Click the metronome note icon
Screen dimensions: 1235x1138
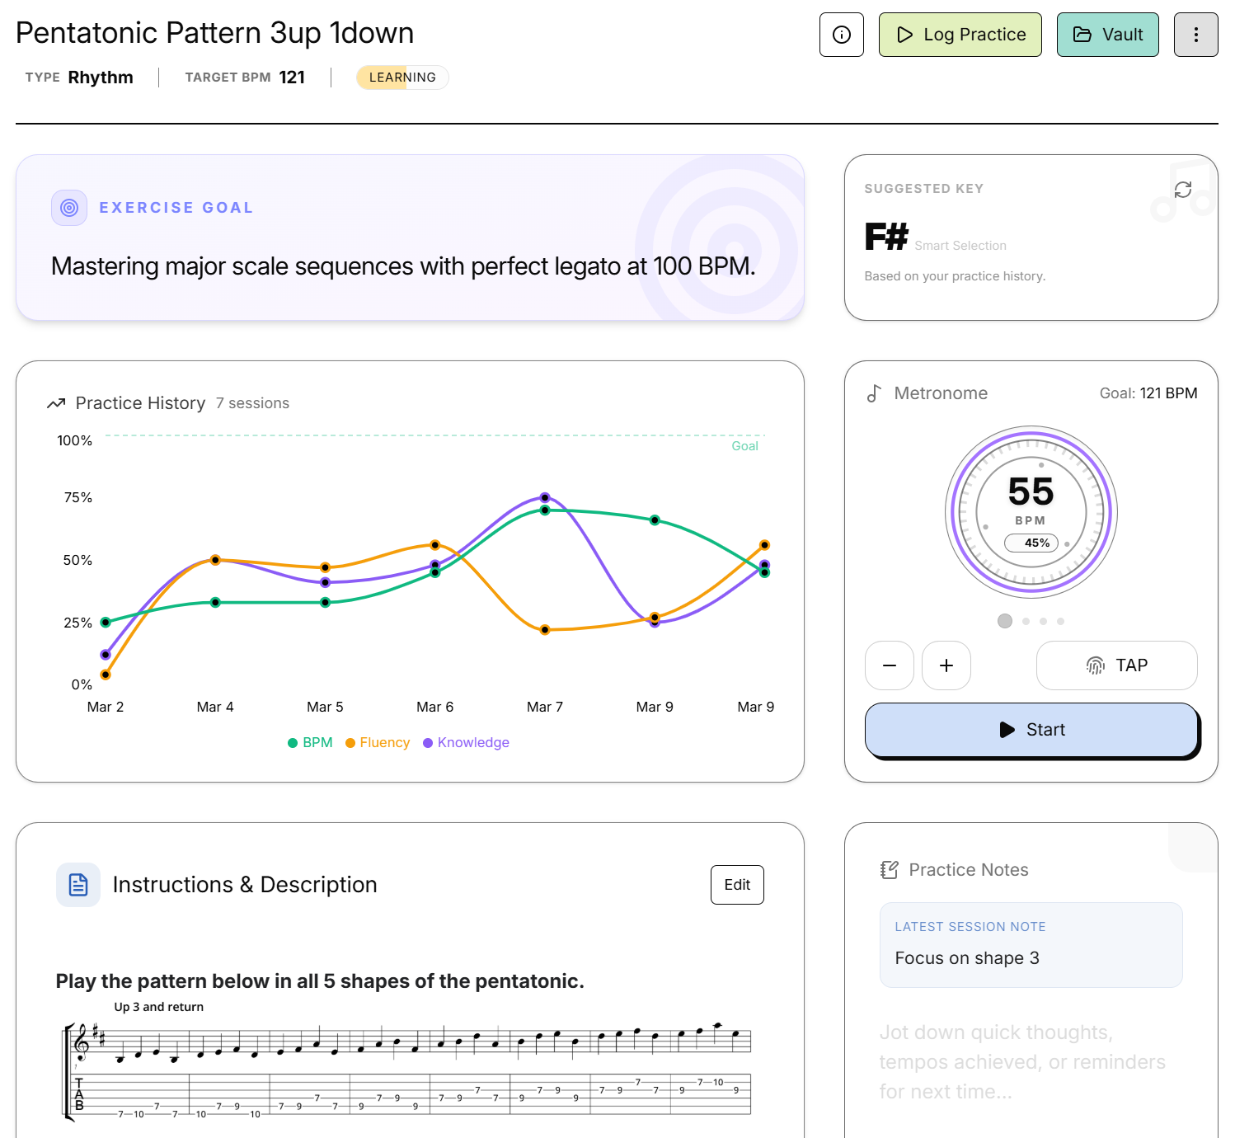click(x=874, y=394)
